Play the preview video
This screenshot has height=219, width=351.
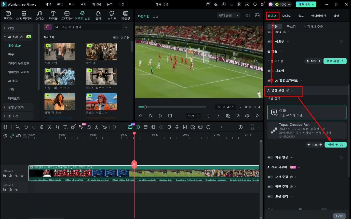coord(160,116)
